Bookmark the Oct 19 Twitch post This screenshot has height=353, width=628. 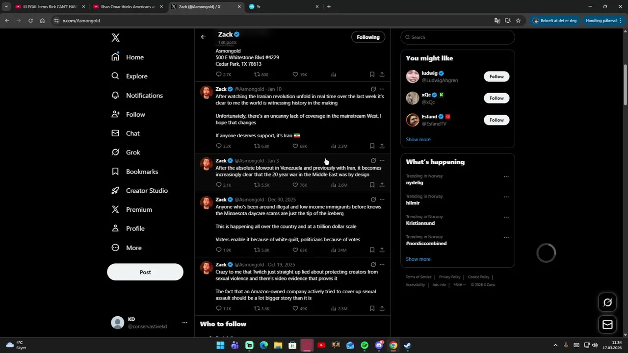click(372, 308)
